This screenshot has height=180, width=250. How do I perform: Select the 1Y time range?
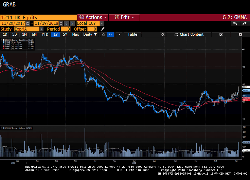pyautogui.click(x=55, y=34)
